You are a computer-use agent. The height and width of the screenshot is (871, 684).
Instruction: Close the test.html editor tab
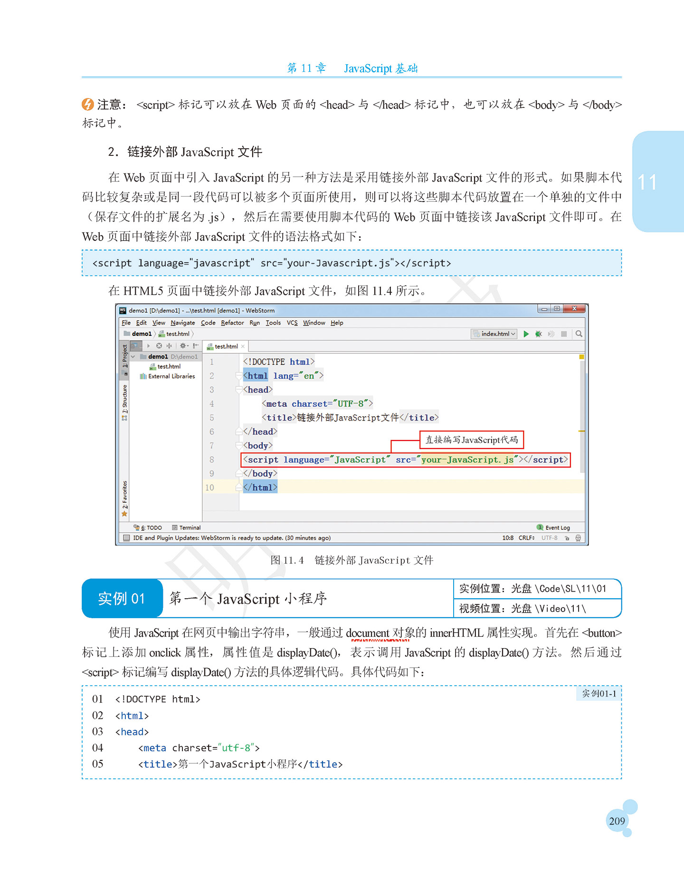pyautogui.click(x=243, y=346)
